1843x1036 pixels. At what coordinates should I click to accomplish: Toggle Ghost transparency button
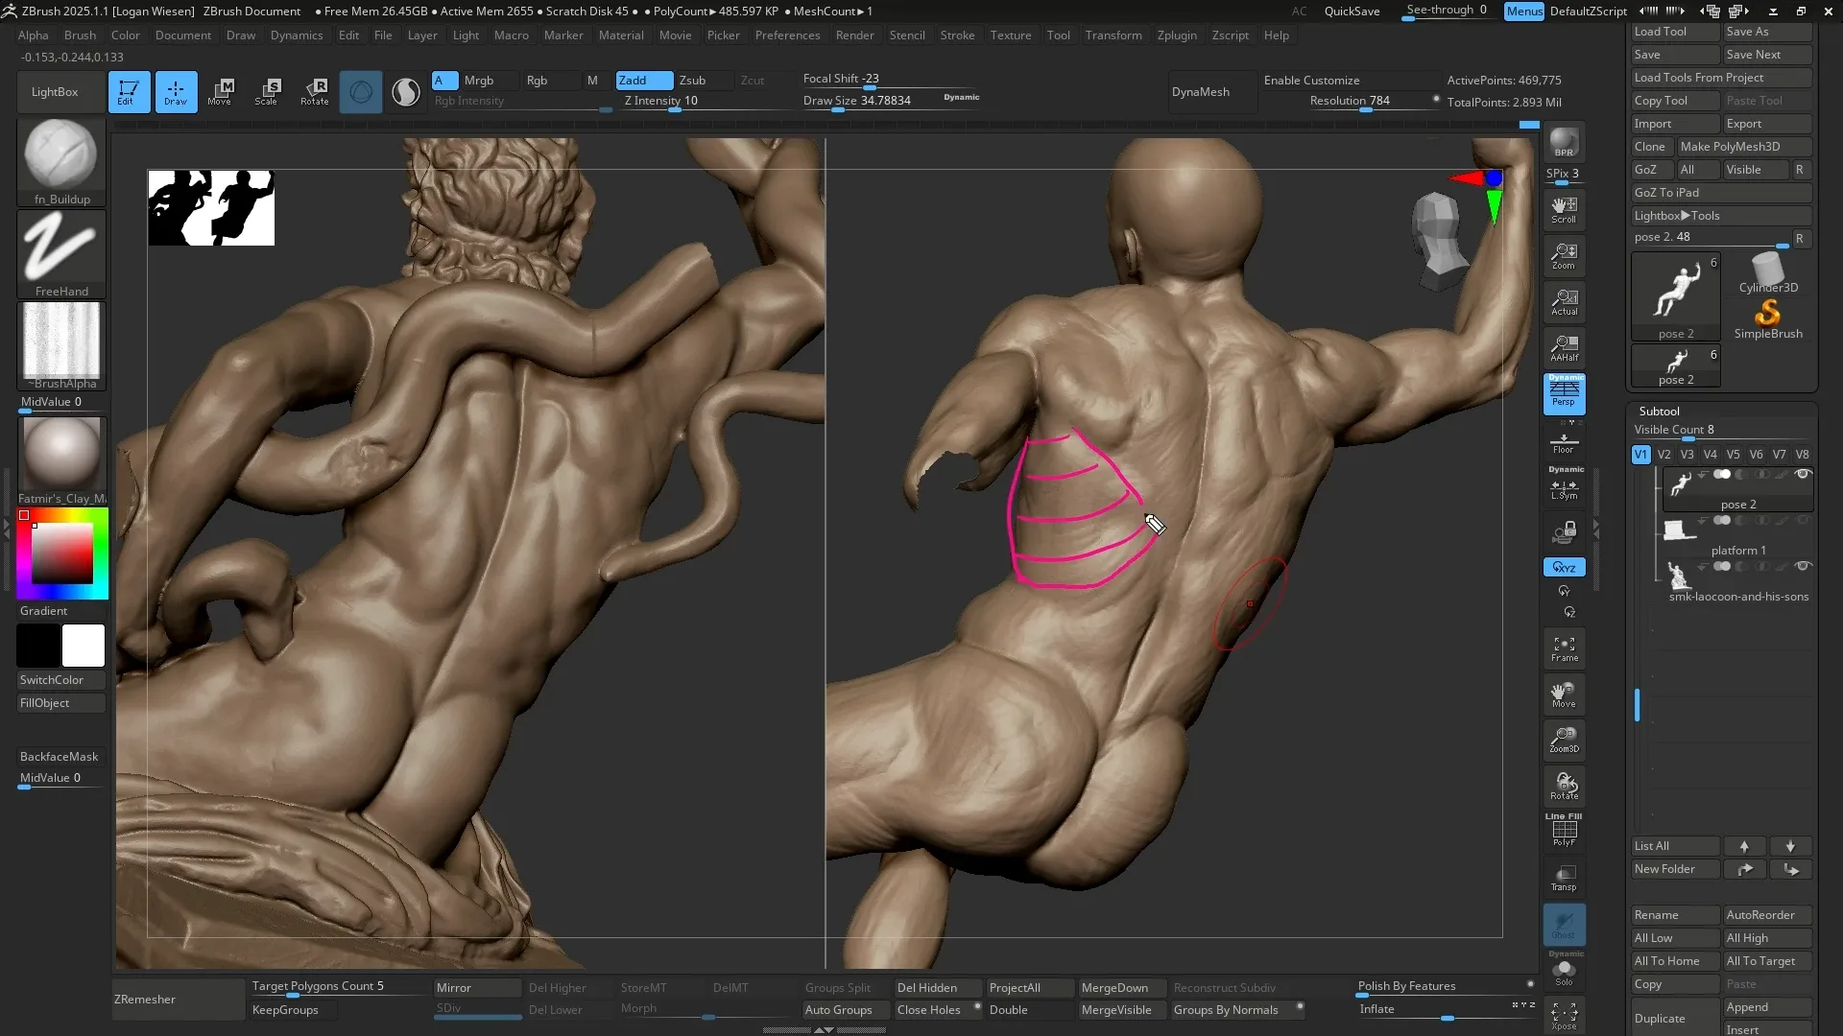coord(1564,925)
